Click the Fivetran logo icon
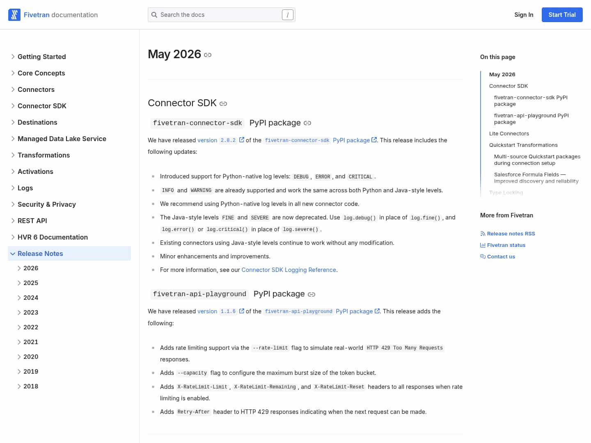Image resolution: width=591 pixels, height=443 pixels. coord(14,15)
